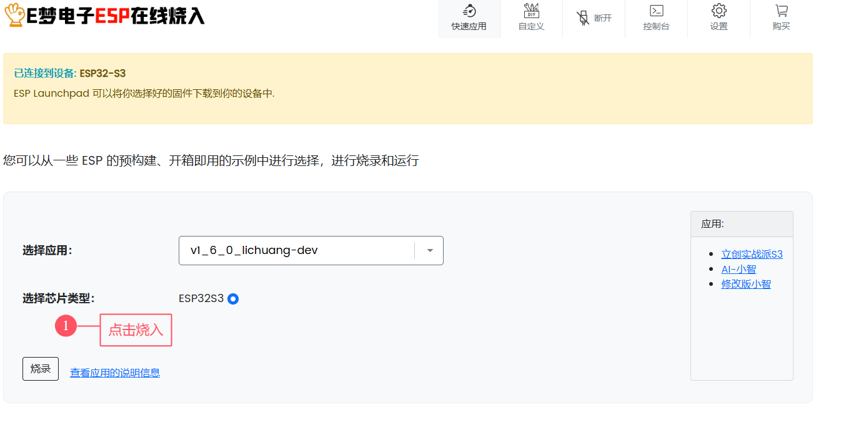Switch to the 快速应用 tab

tap(469, 19)
